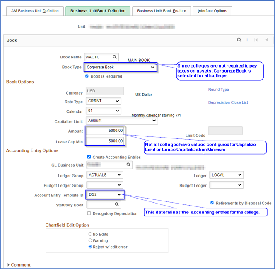Enable the Derogatory Depreciation checkbox

tap(89, 213)
